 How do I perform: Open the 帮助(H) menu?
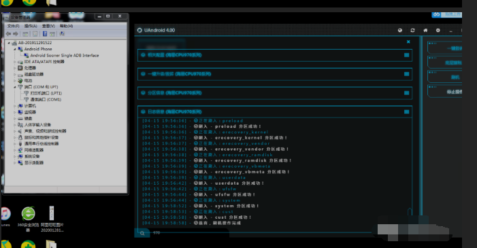(x=66, y=26)
